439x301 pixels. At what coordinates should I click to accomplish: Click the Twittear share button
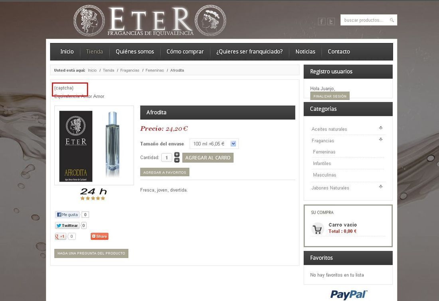click(67, 225)
